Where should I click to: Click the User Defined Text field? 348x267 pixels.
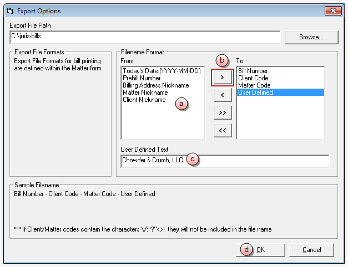click(225, 161)
